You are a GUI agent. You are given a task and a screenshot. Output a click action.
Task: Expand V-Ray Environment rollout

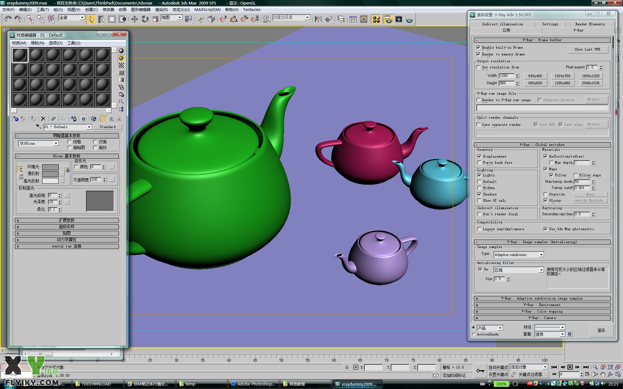coord(542,305)
